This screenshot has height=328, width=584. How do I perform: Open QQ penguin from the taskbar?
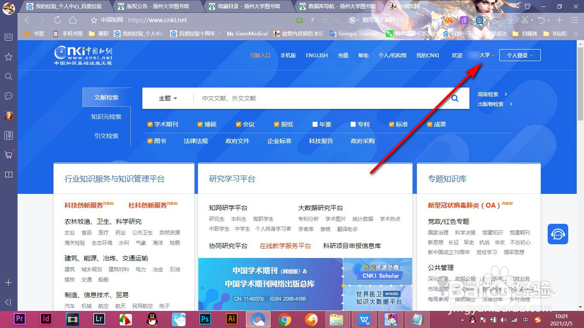152,319
